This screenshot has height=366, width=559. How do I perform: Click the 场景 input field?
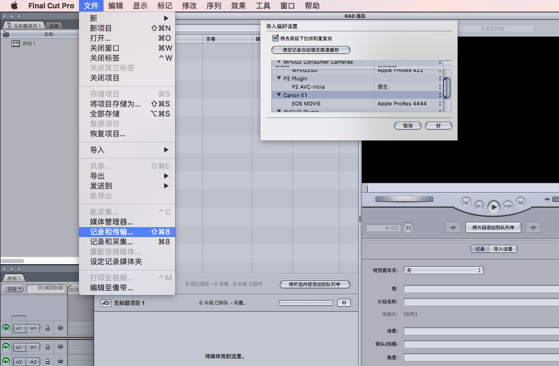[x=481, y=331]
